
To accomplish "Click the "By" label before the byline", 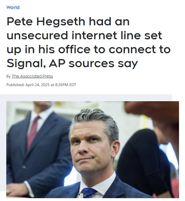I will [x=9, y=76].
